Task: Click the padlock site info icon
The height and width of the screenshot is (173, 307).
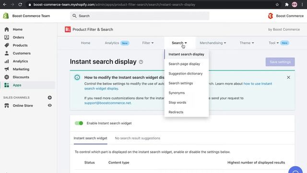Action: pyautogui.click(x=30, y=4)
